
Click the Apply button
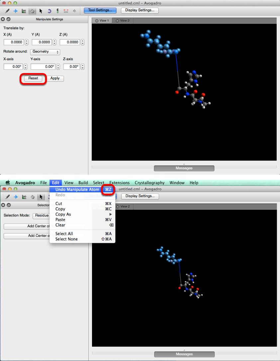coord(55,78)
